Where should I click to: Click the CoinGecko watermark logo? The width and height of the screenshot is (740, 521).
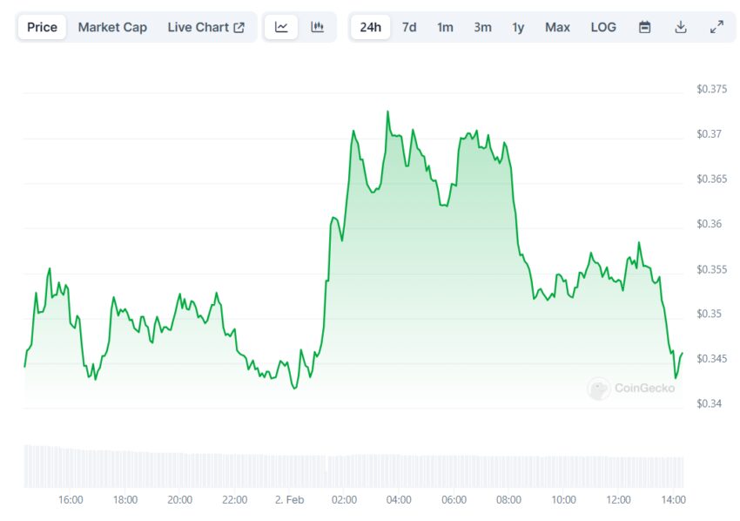(x=622, y=389)
